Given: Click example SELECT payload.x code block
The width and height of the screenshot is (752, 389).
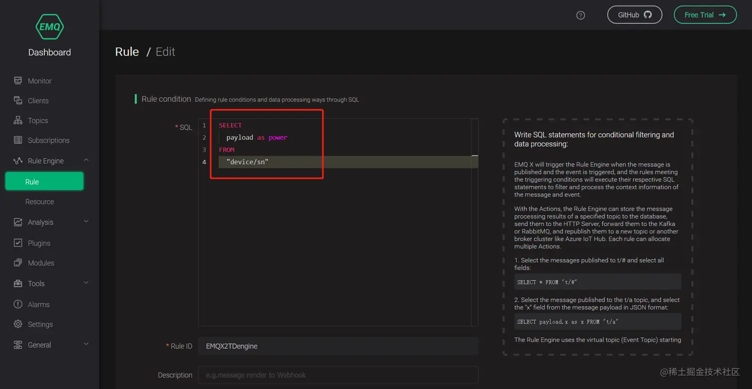Looking at the screenshot, I should click(597, 322).
